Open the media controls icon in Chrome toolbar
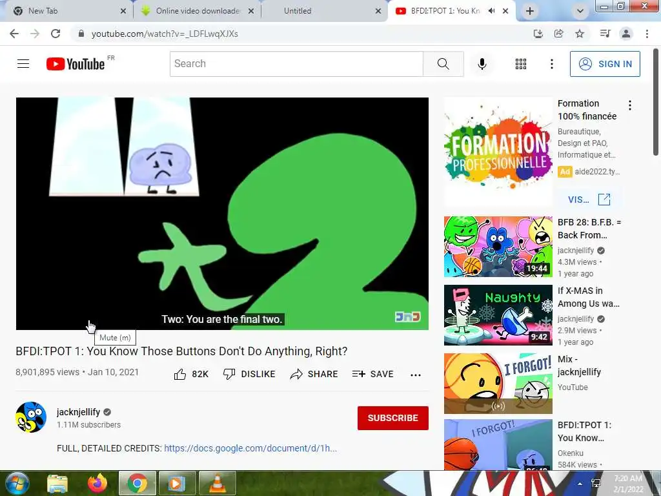Screen dimensions: 661x496 [605, 34]
